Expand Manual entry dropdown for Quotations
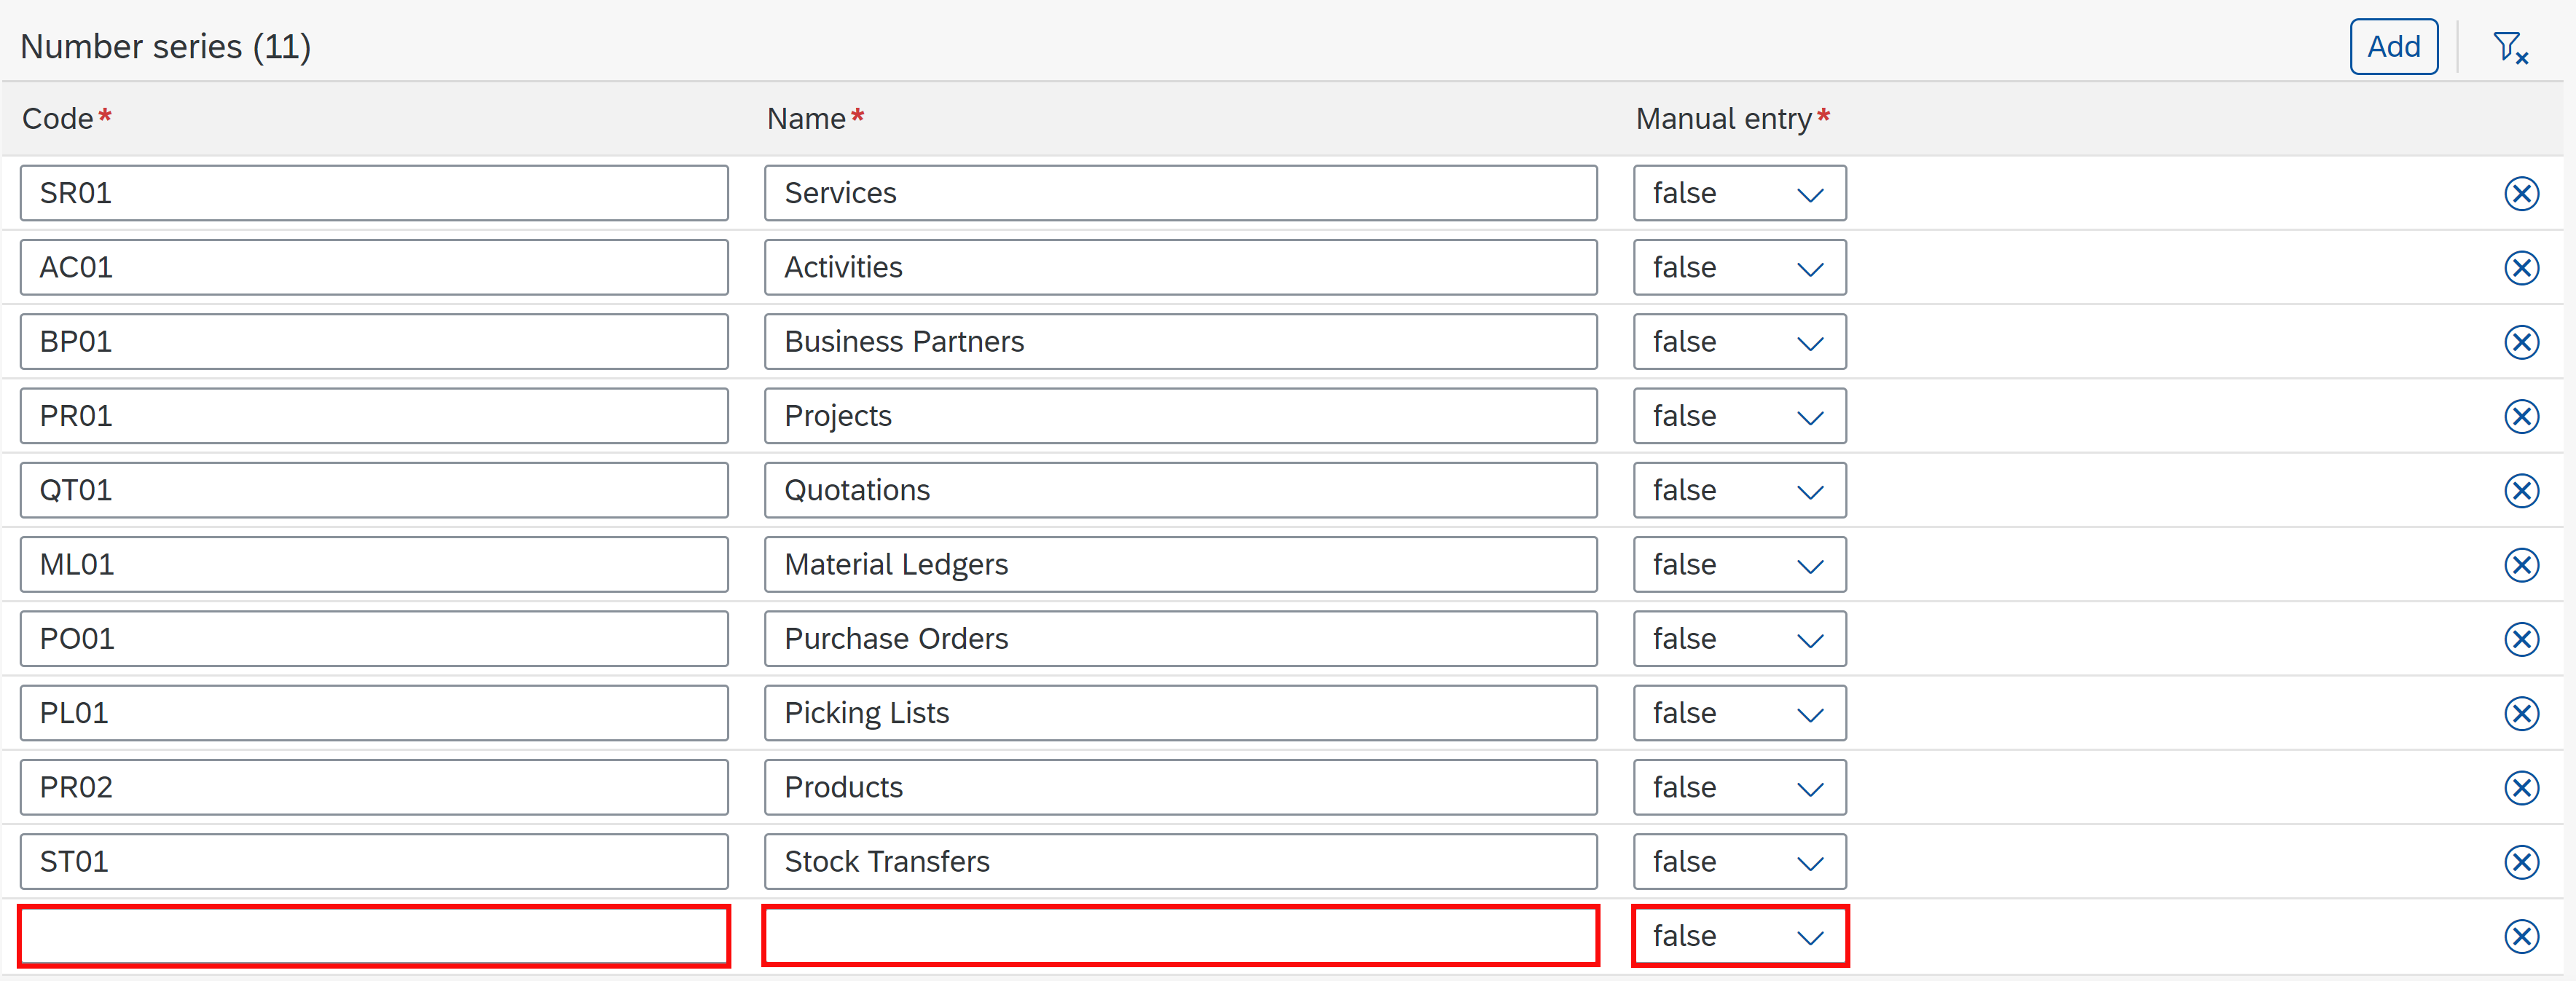Screen dimensions: 2576x981 [x=1739, y=490]
